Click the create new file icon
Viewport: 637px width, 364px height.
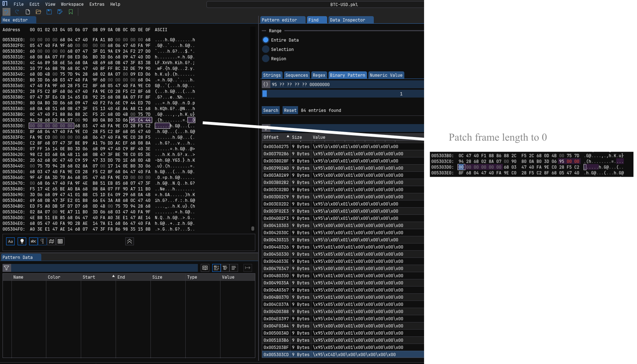pyautogui.click(x=28, y=12)
